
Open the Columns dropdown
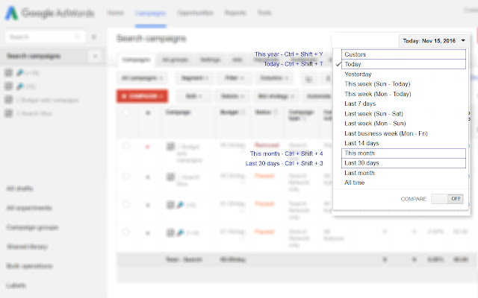[x=274, y=78]
